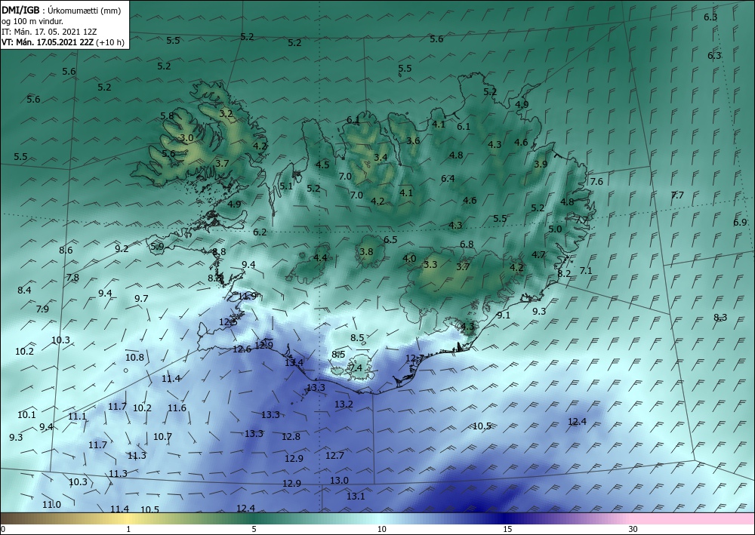Click the 13.2 value on the map

344,404
